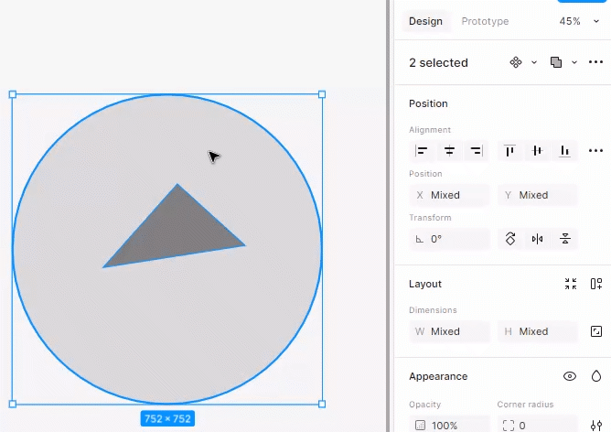Image resolution: width=611 pixels, height=432 pixels.
Task: Align selection bottom
Action: pos(564,150)
